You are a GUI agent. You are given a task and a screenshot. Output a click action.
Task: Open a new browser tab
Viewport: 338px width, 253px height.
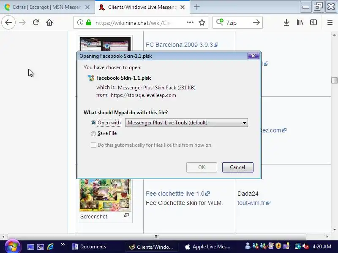pos(196,7)
